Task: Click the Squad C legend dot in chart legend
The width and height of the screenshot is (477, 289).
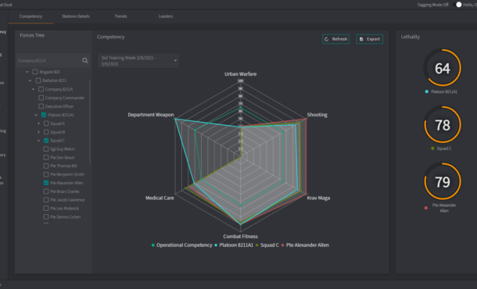Action: point(257,245)
